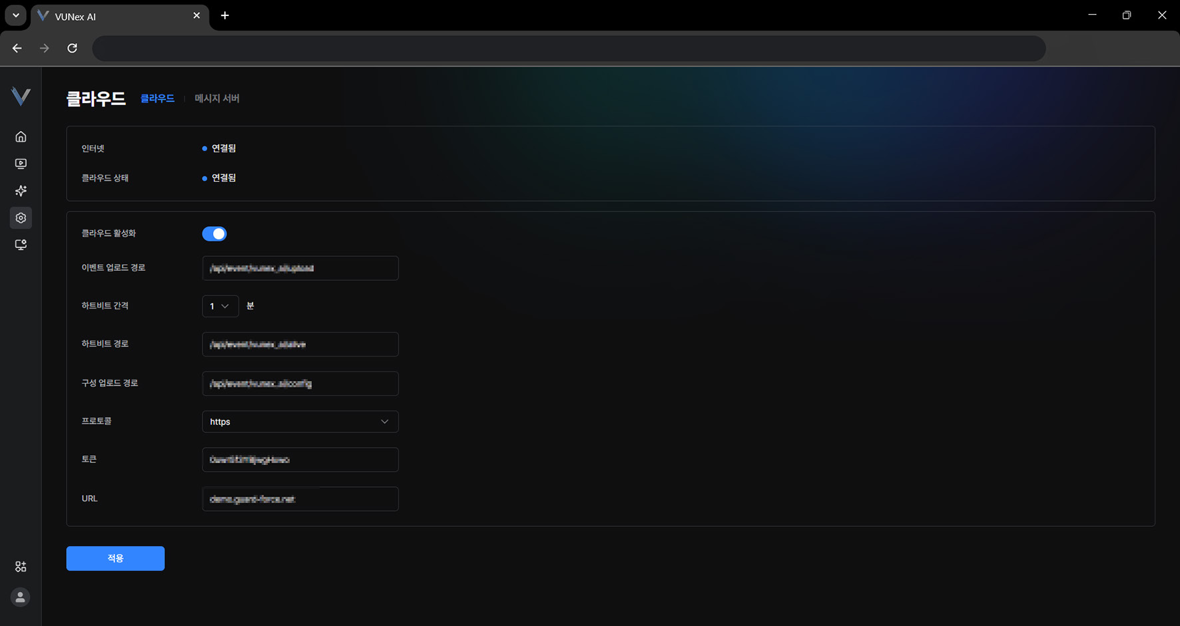
Task: Disable the 클라우드 활성화 toggle
Action: [214, 234]
